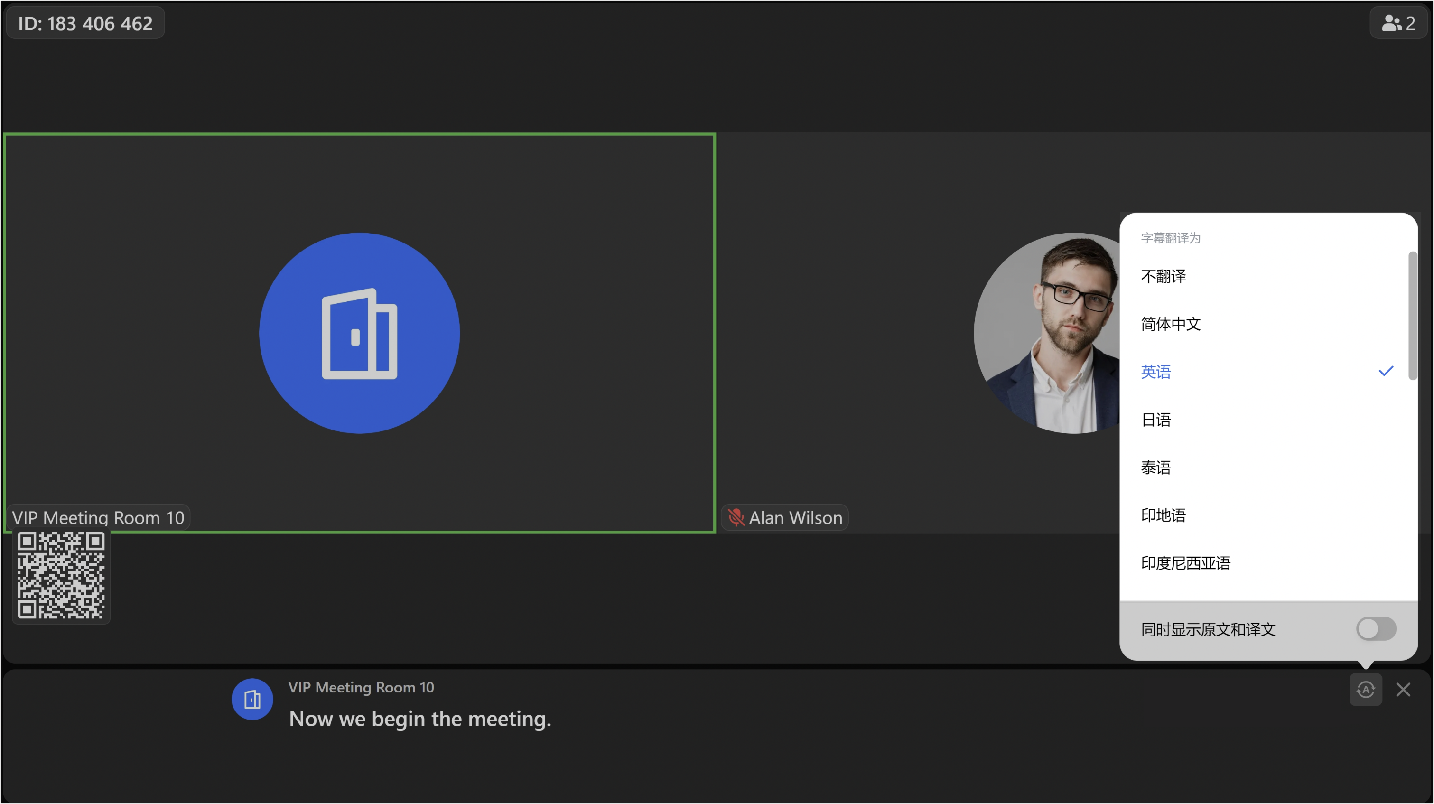Click the room avatar icon beside the subtitle
The height and width of the screenshot is (804, 1434).
point(252,699)
